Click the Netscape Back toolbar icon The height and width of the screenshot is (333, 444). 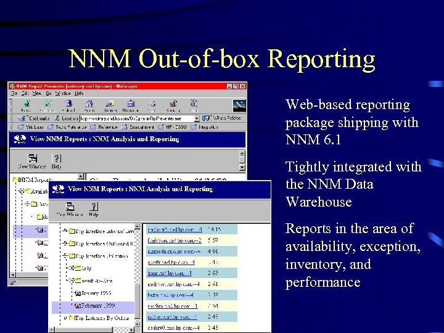point(27,104)
